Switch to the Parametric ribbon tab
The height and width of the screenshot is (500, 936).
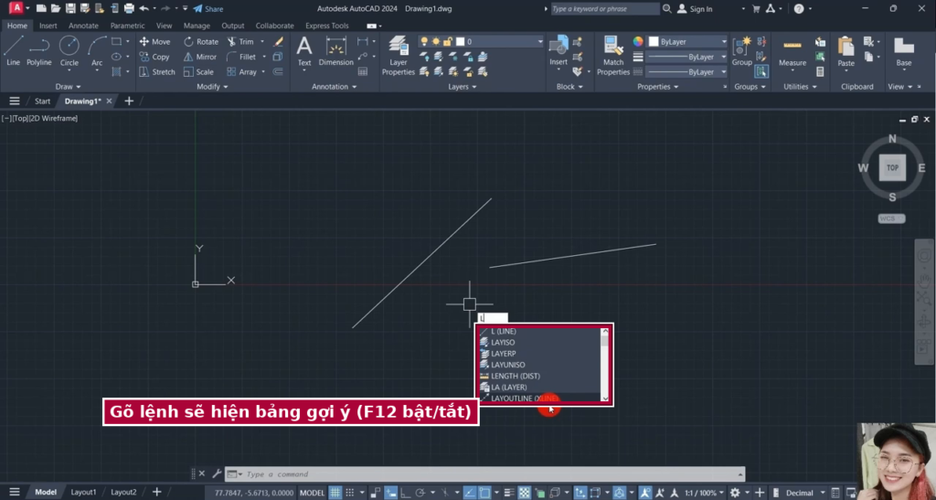[x=127, y=26]
